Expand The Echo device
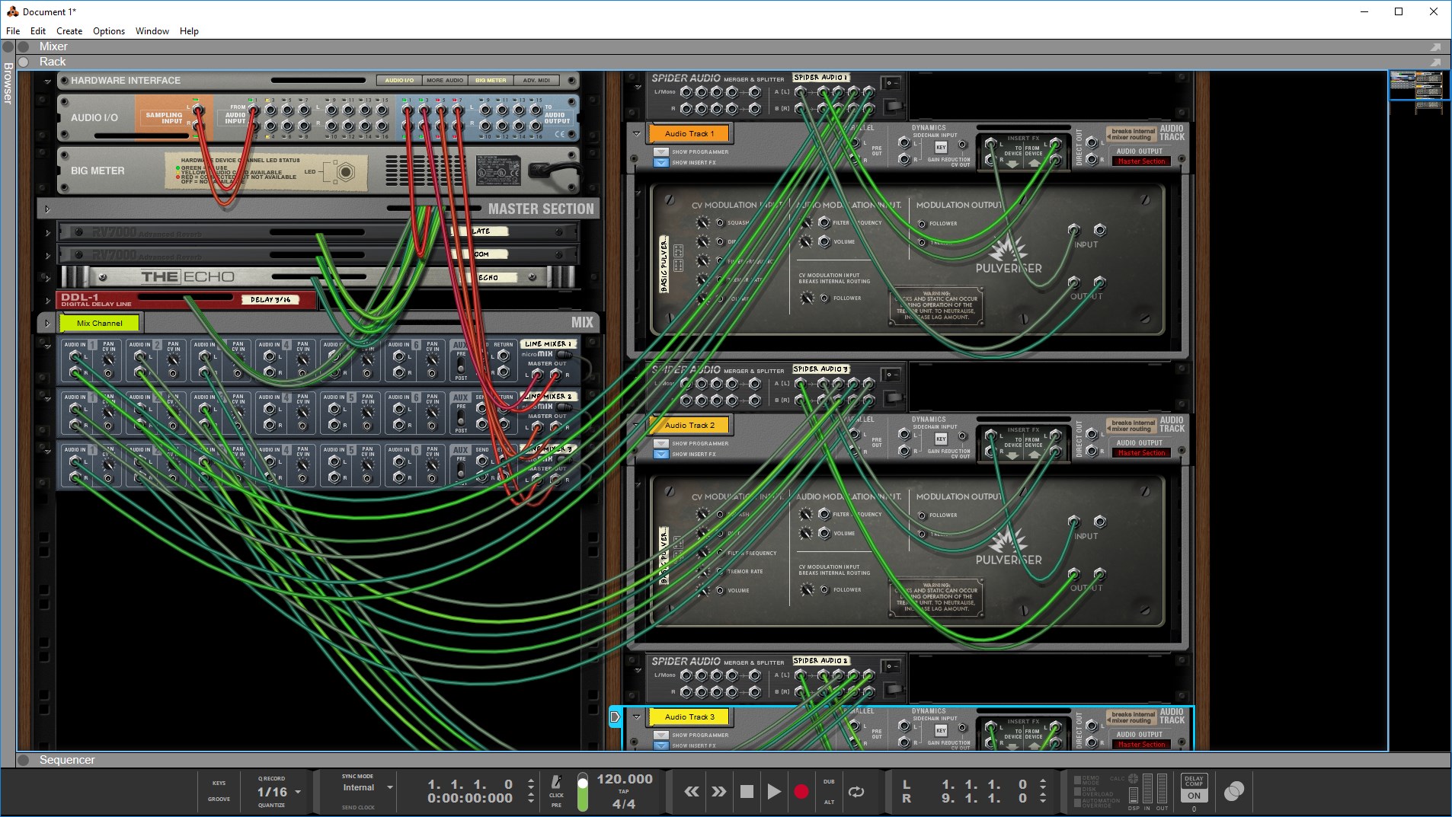The width and height of the screenshot is (1452, 817). [x=47, y=277]
